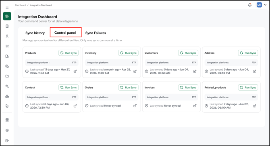Edit the Orders sync schedule icon
Viewport: 270px width, 146px height.
135,106
